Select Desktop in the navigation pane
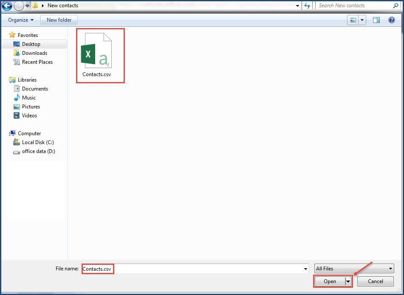The height and width of the screenshot is (295, 404). click(x=31, y=44)
